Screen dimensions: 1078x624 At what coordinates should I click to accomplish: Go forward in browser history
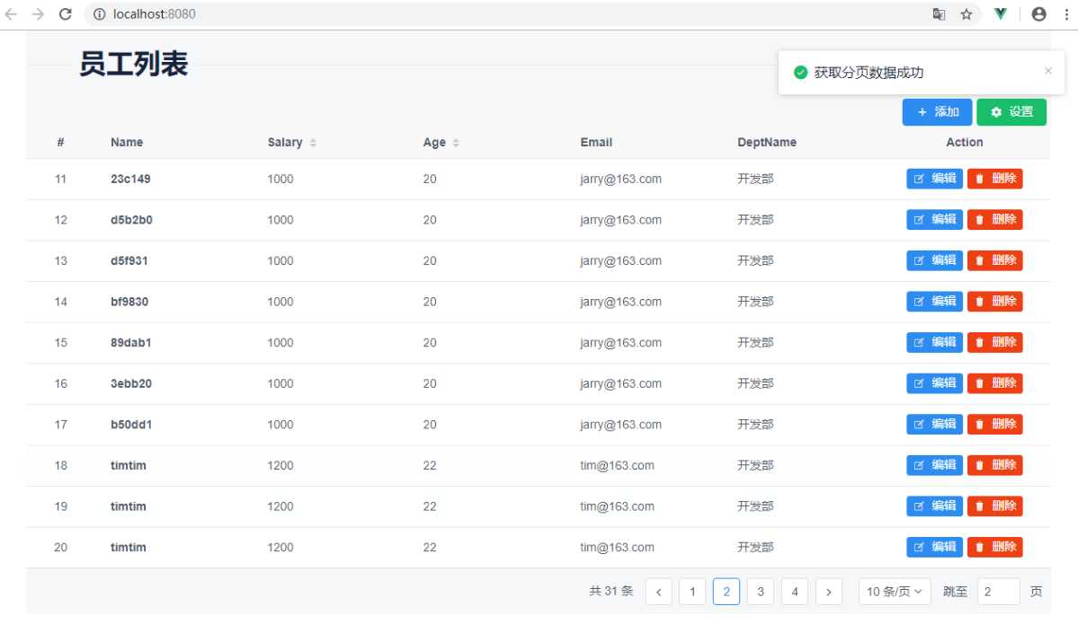pos(38,13)
